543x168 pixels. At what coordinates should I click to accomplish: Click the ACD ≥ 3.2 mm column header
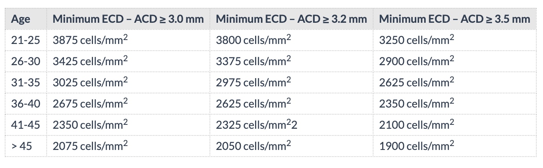[x=291, y=19]
